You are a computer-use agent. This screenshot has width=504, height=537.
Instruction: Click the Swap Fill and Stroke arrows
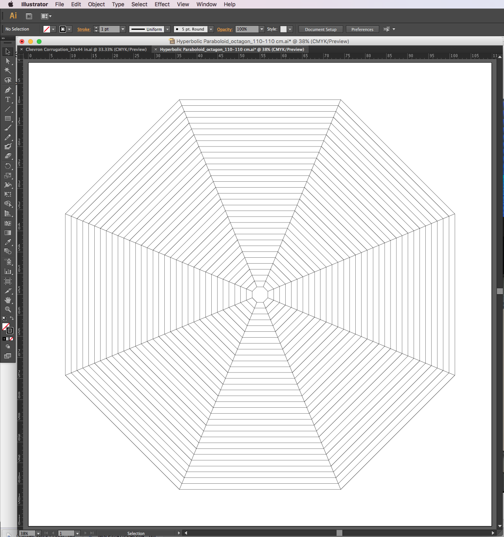point(12,318)
